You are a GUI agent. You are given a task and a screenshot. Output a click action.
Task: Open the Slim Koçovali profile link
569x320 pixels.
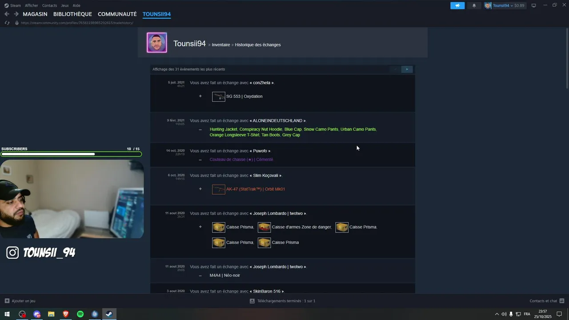pyautogui.click(x=266, y=176)
